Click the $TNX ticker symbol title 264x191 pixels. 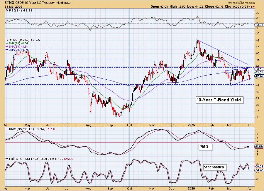click(x=10, y=3)
